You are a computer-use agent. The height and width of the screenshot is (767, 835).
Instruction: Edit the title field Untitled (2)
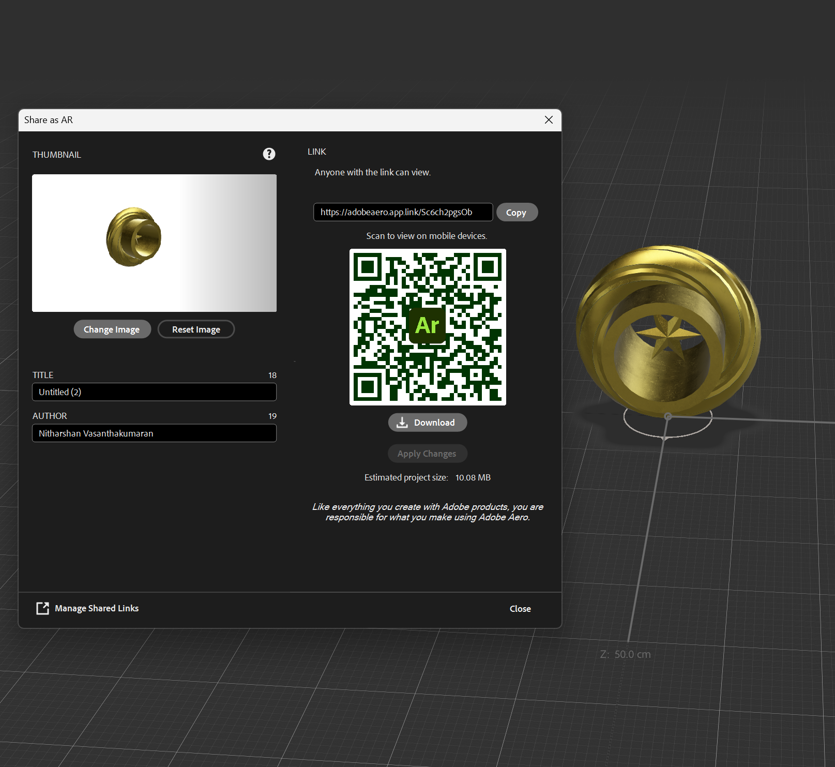pyautogui.click(x=154, y=392)
